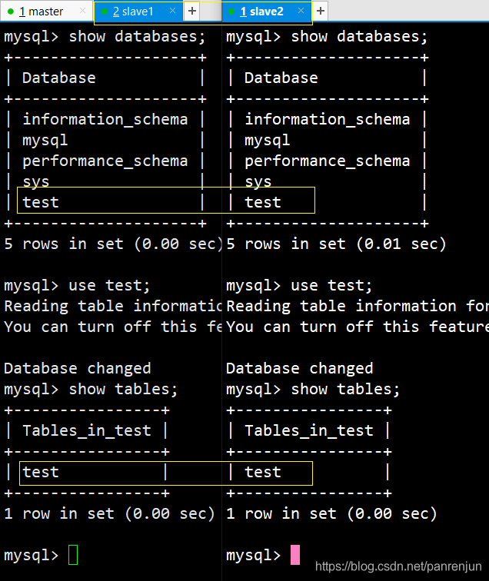
Task: Select the slave1 session tab
Action: (x=138, y=12)
